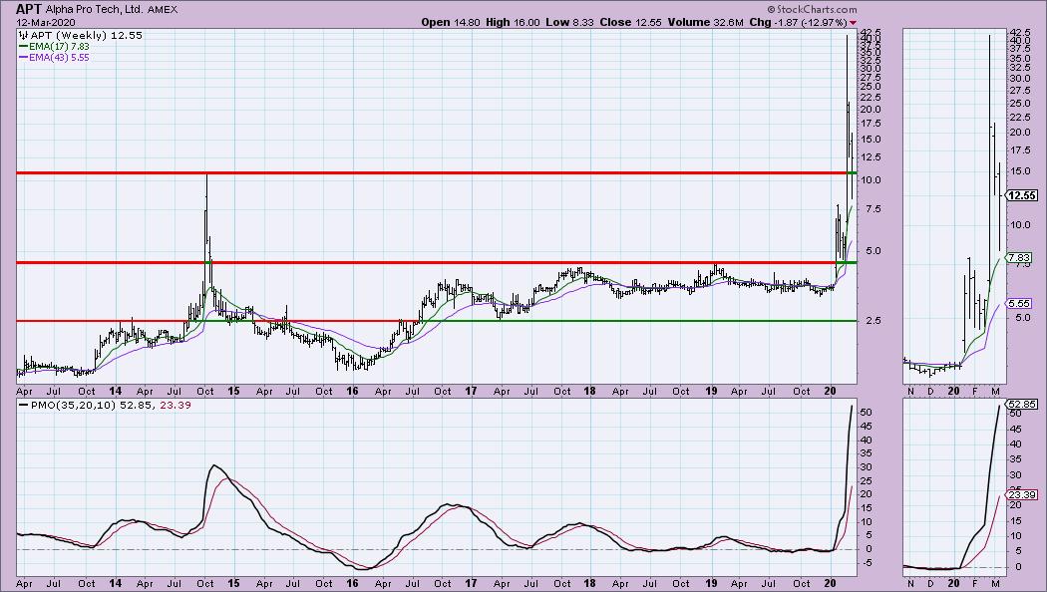Click the boxed 23.39 signal tag on right axis
1047x592 pixels.
(1022, 494)
